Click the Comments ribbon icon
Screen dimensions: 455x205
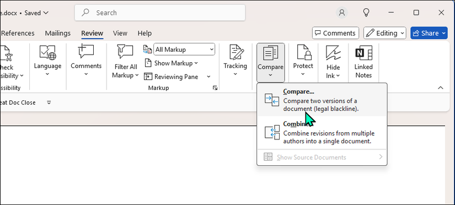86,52
